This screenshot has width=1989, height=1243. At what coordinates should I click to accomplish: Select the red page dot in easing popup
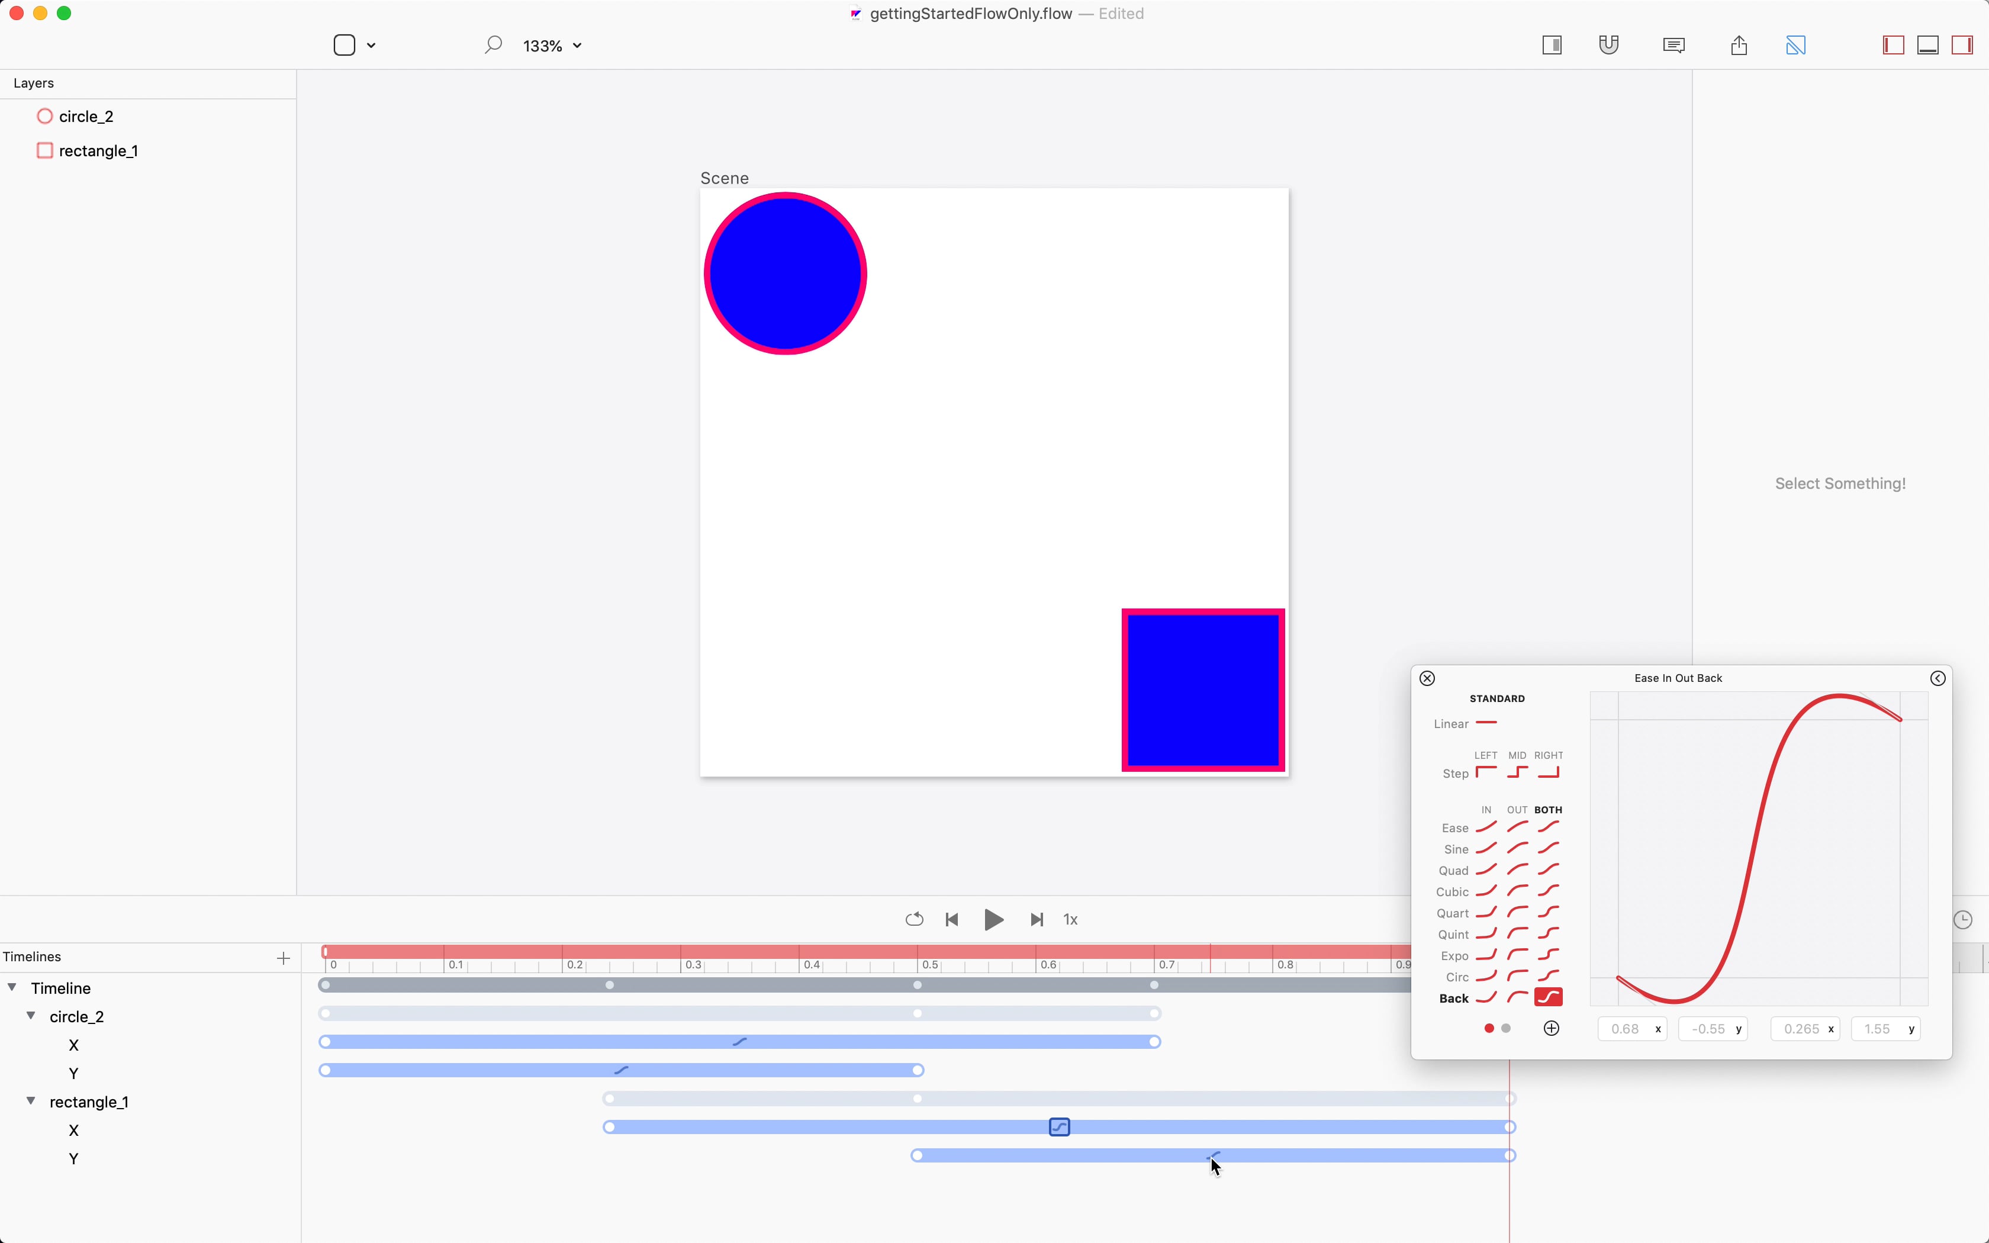click(x=1489, y=1029)
